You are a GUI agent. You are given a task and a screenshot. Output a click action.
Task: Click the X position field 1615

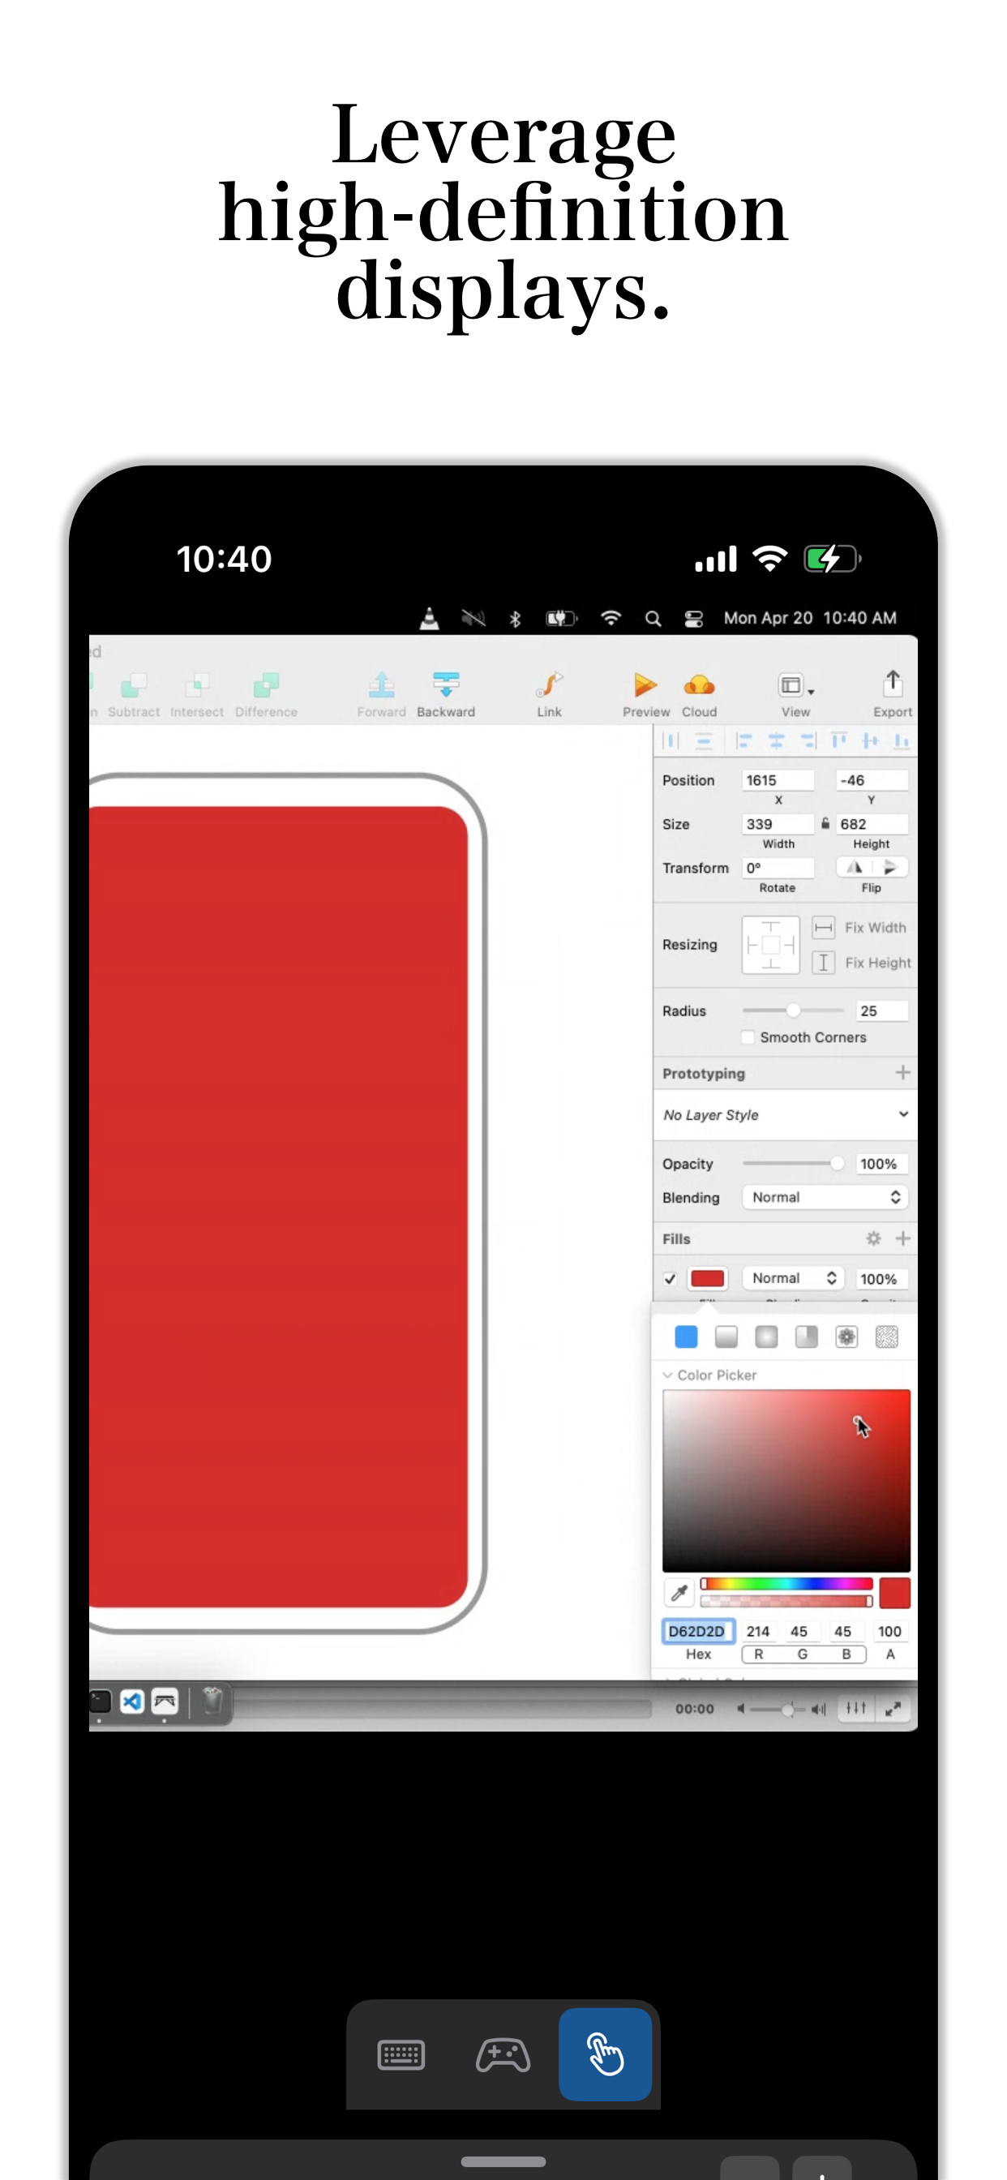pos(778,780)
